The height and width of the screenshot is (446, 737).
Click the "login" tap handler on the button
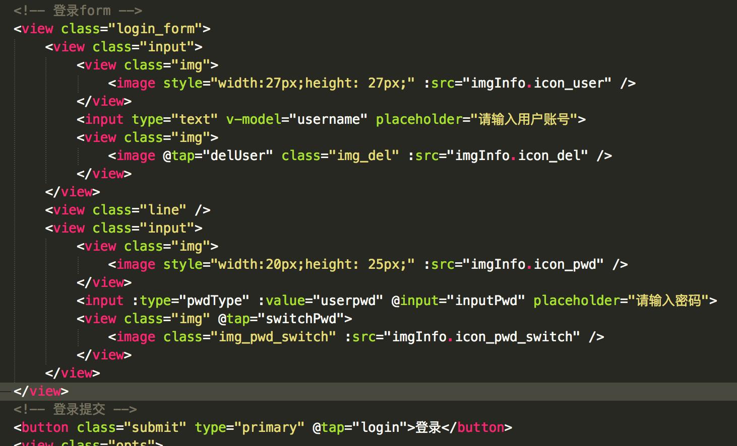click(380, 427)
